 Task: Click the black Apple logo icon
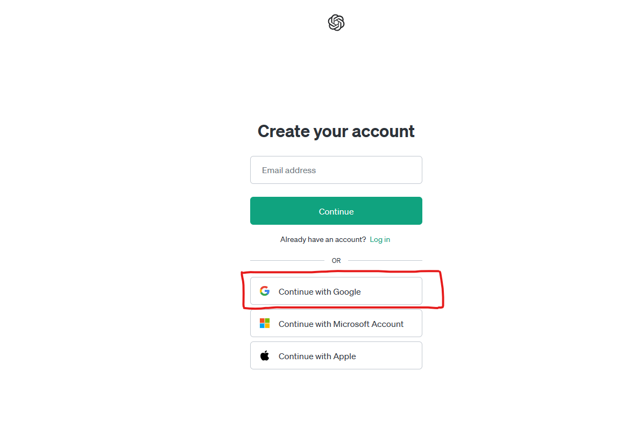(265, 355)
